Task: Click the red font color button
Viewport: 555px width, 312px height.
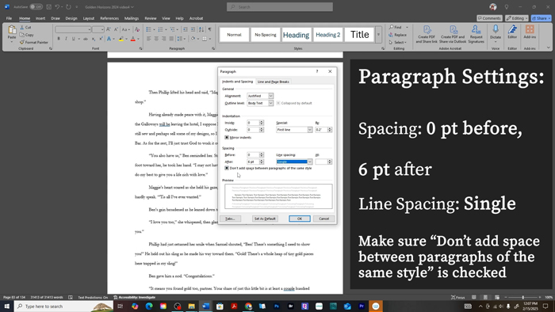Action: pyautogui.click(x=133, y=39)
